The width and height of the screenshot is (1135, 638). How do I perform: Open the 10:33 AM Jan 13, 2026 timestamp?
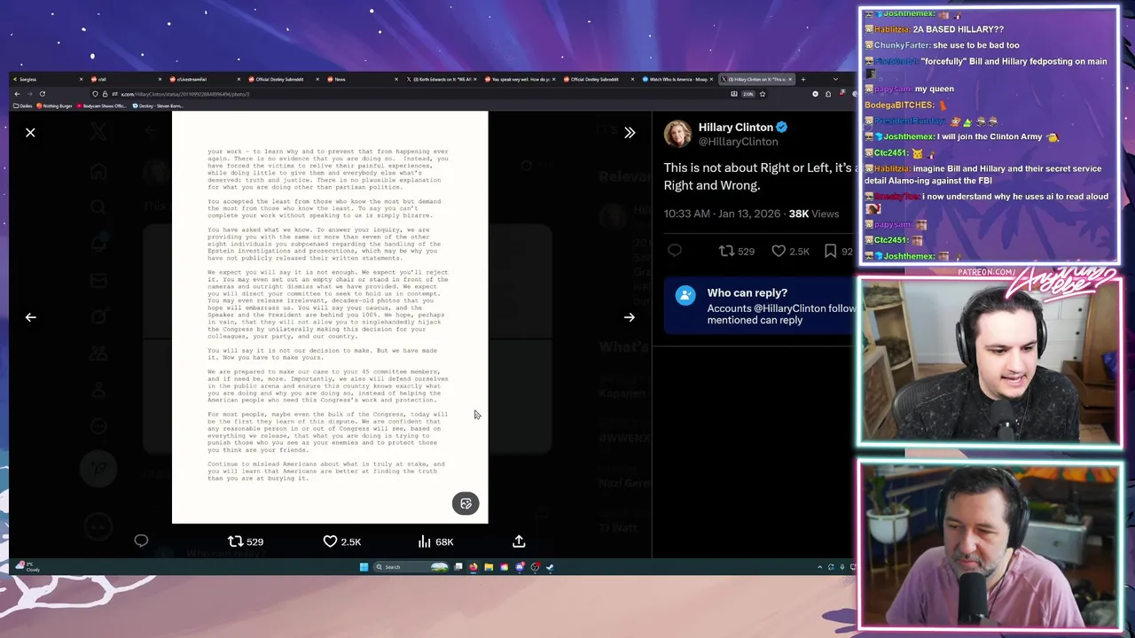[x=722, y=214]
